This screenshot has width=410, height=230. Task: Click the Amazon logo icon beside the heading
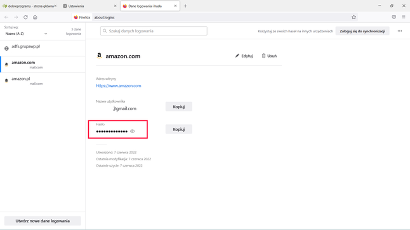pos(99,56)
